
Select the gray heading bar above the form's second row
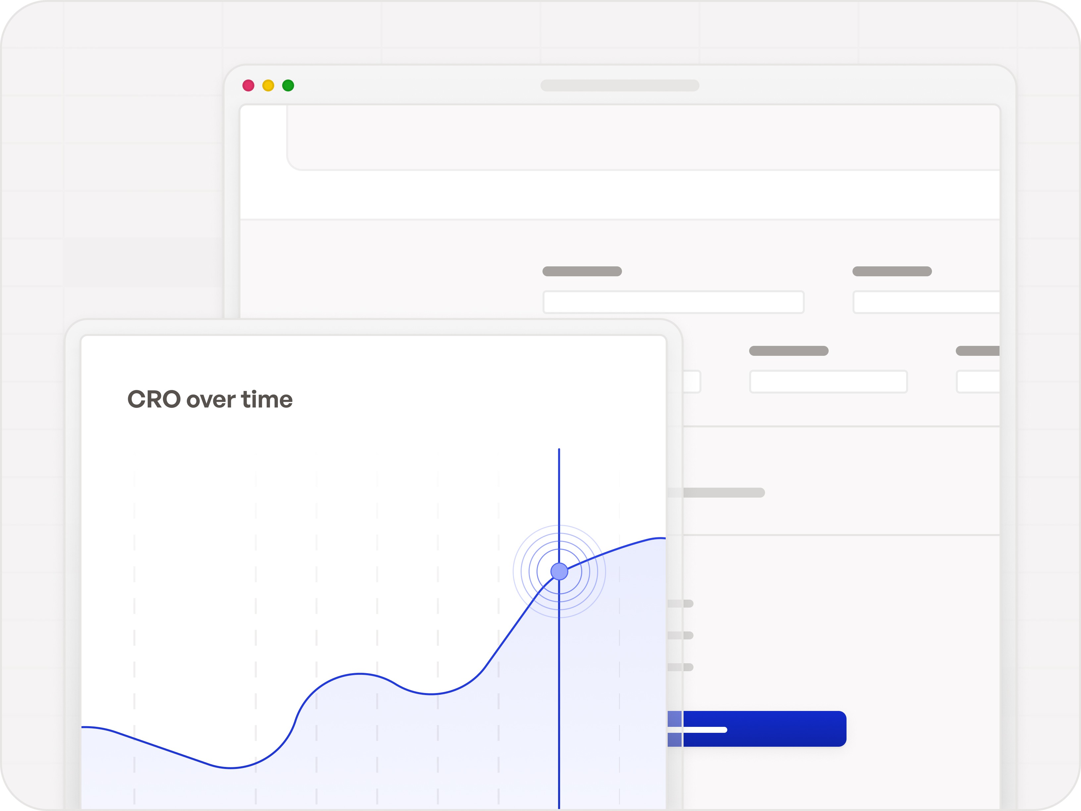click(788, 351)
